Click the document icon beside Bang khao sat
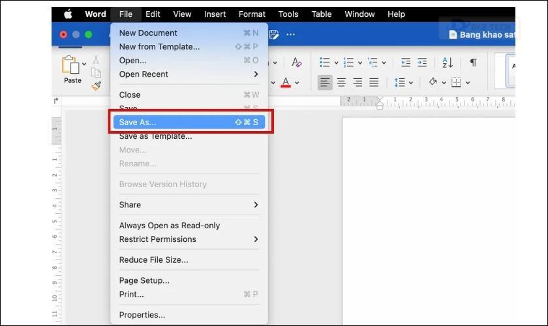Screen dimensions: 548x326 click(x=453, y=35)
